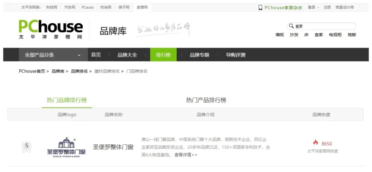Click the rank 5 medal badge
The image size is (372, 172).
pos(27,146)
